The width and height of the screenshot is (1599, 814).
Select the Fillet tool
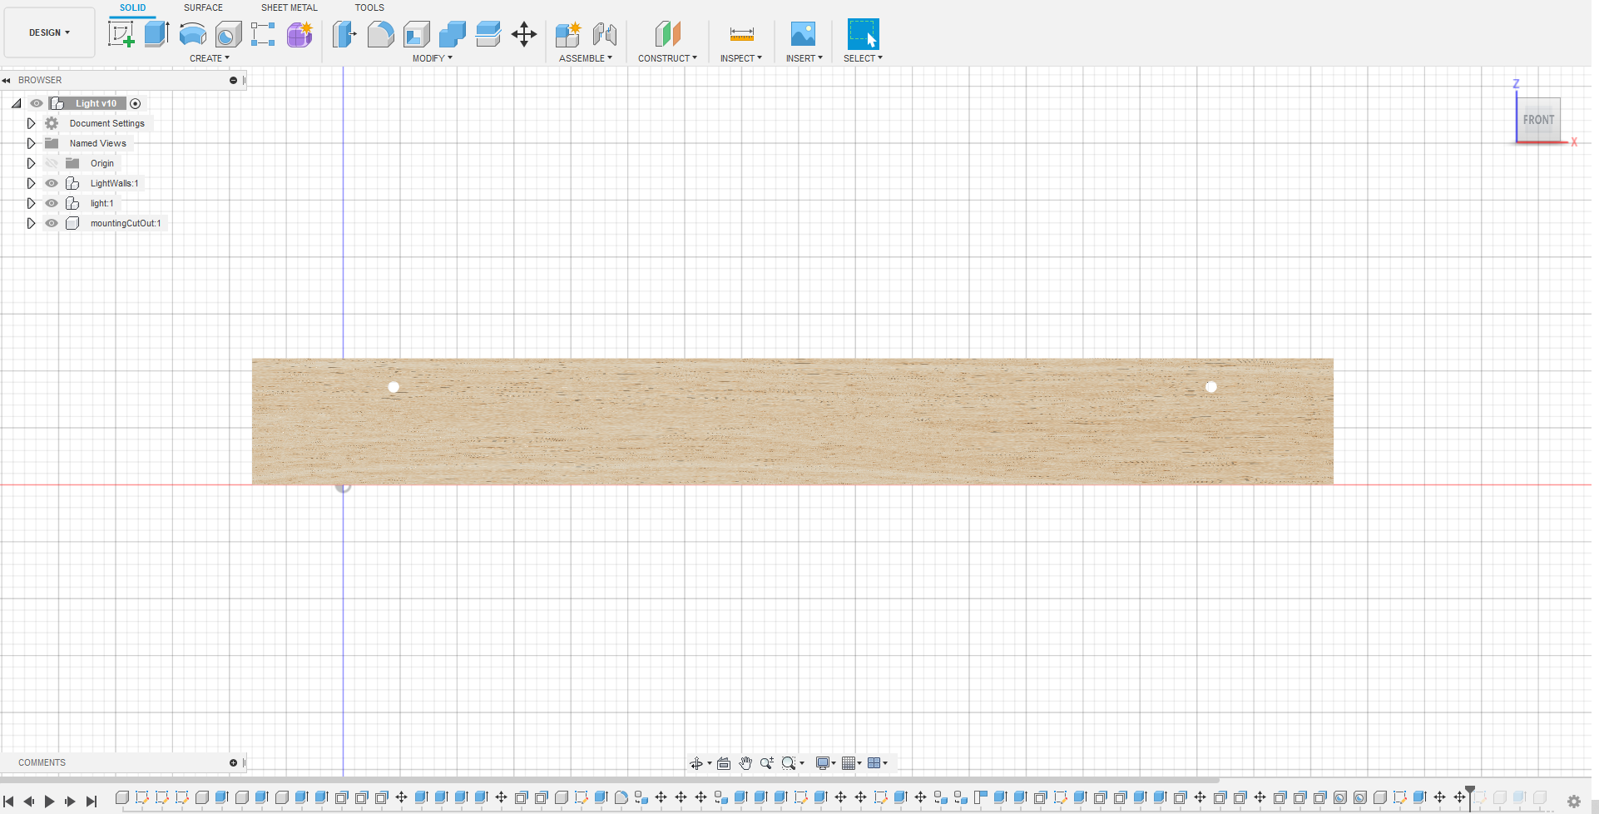tap(380, 33)
